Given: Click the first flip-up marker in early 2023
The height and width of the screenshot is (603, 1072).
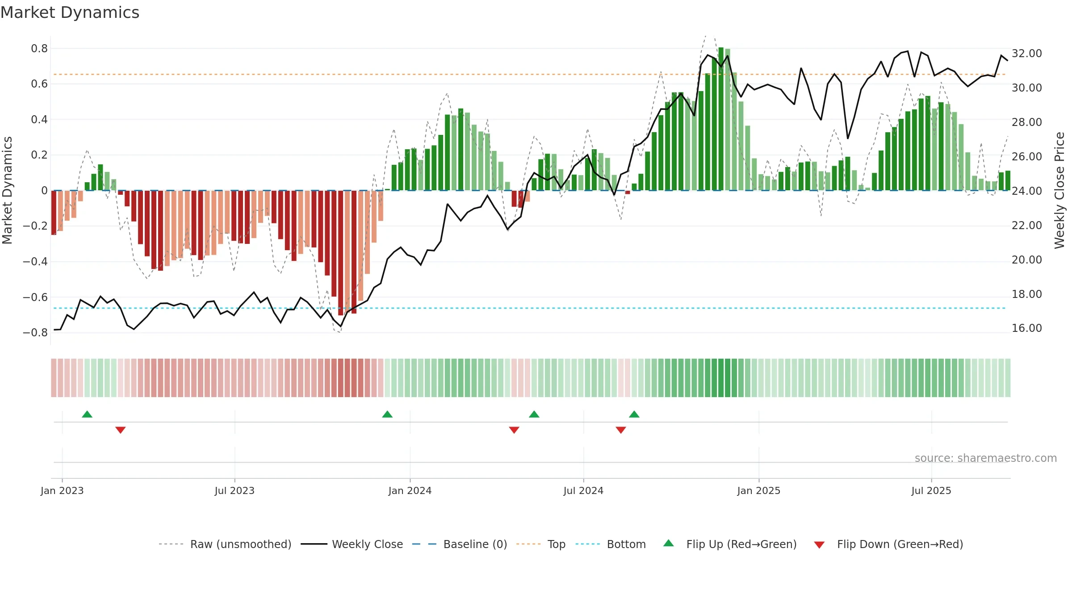Looking at the screenshot, I should pyautogui.click(x=87, y=414).
